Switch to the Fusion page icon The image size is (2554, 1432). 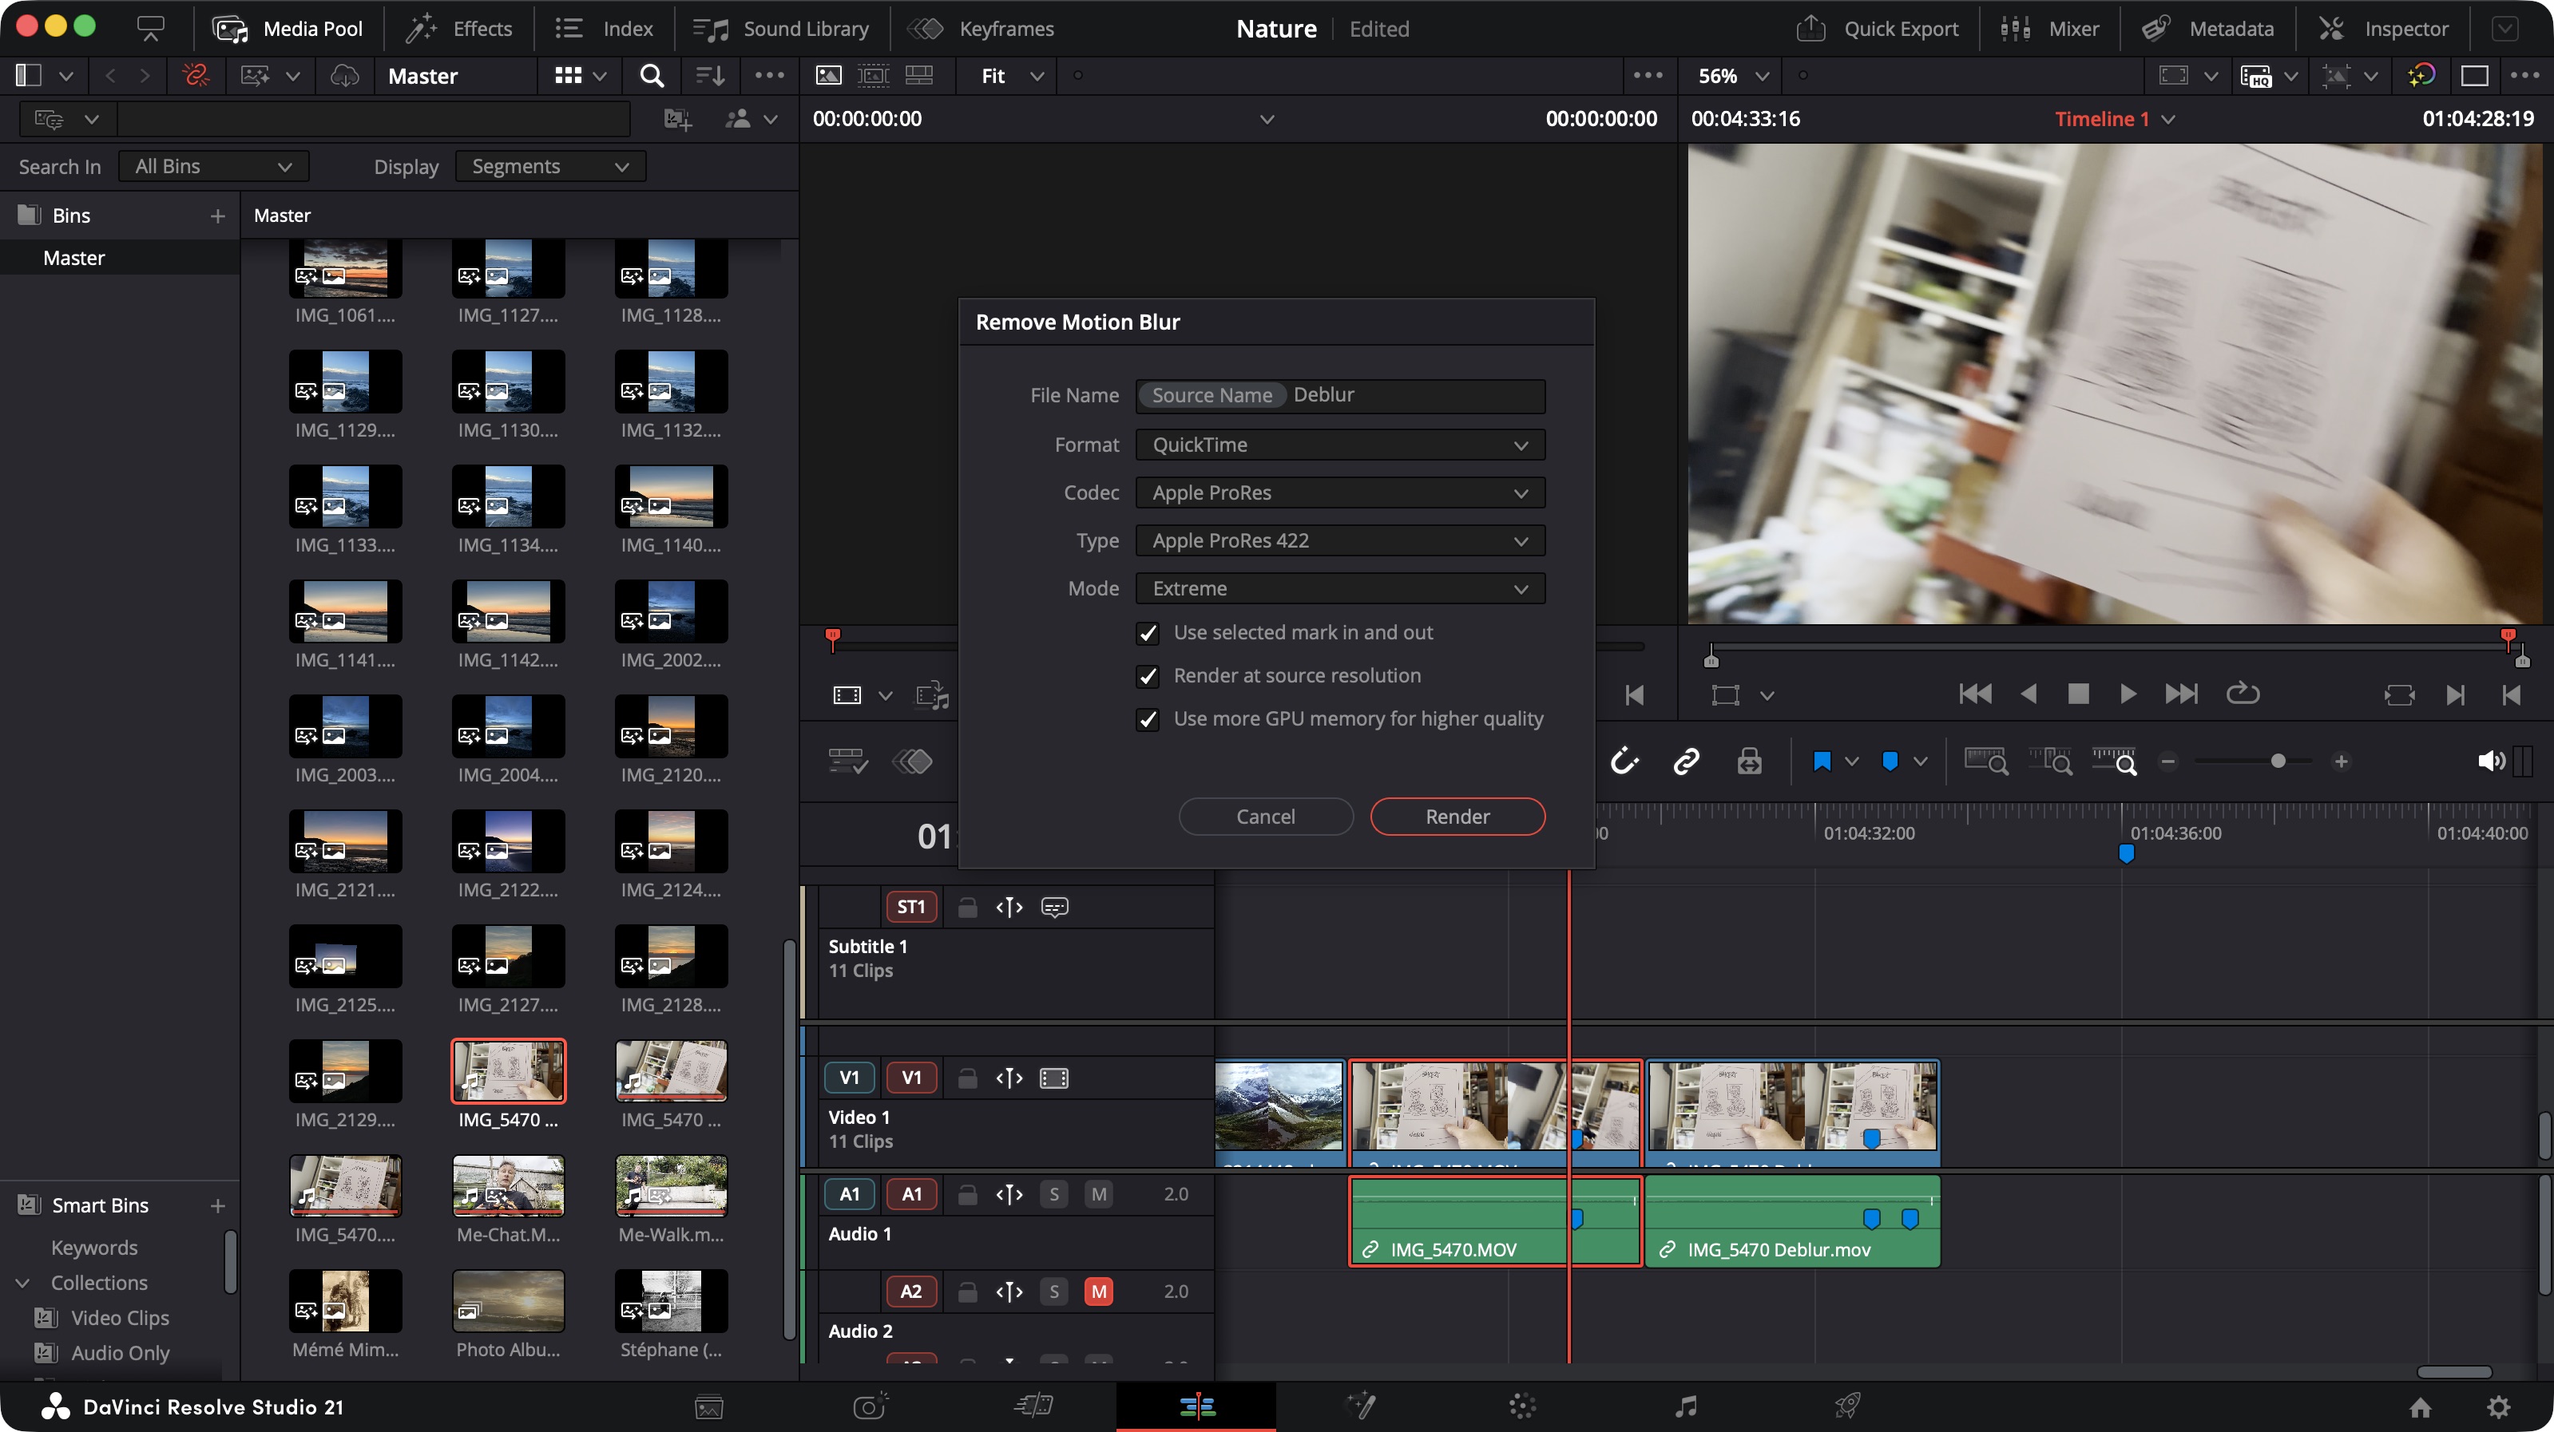coord(1360,1405)
